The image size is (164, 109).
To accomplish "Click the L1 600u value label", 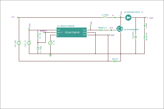I will 105,15.
